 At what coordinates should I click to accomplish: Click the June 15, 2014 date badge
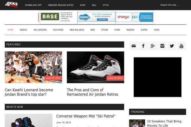tap(53, 78)
